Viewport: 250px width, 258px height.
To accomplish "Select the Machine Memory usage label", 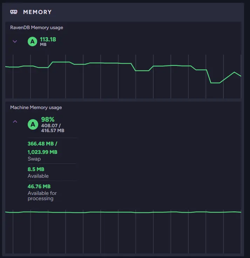I will pos(36,107).
